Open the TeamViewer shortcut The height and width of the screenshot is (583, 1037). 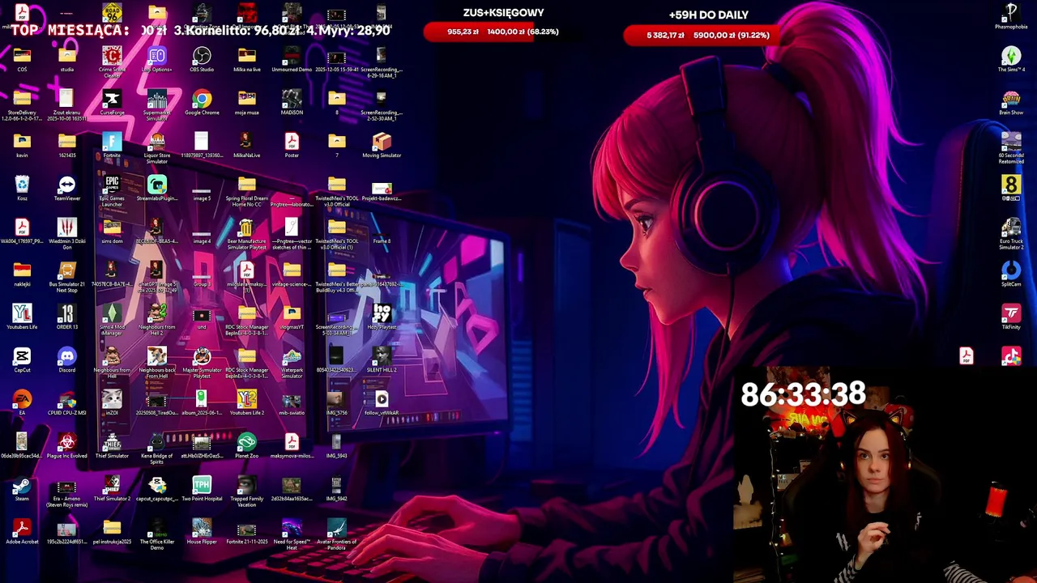click(x=67, y=187)
